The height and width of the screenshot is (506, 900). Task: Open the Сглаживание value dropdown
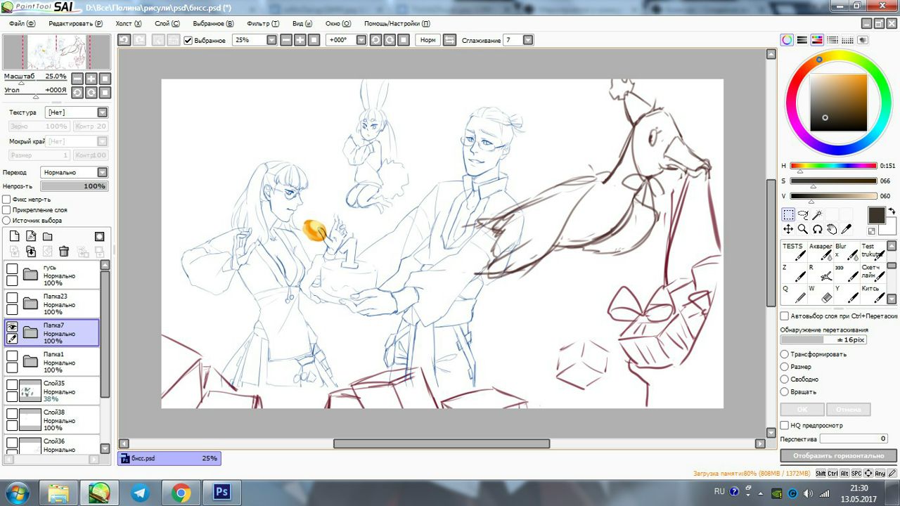[x=528, y=40]
